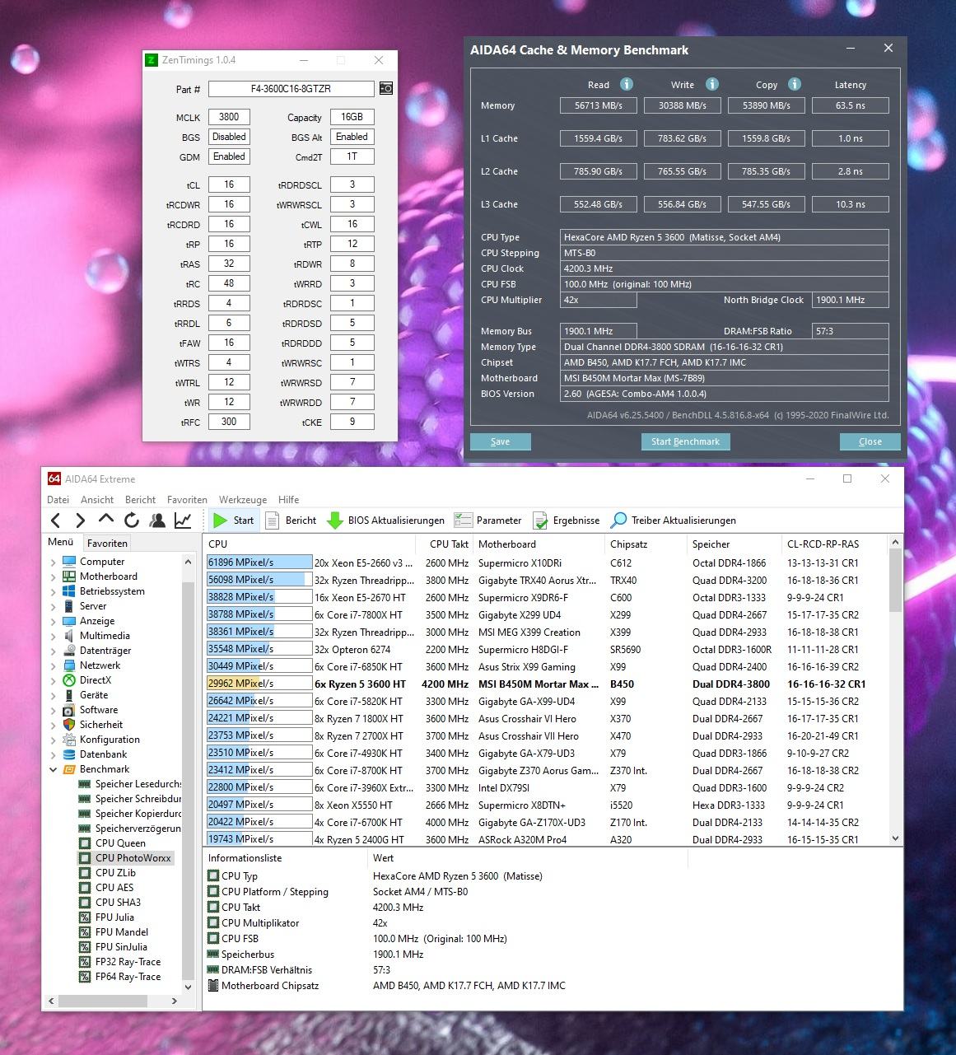The image size is (956, 1055).
Task: Select CPU ZLib benchmark item
Action: tap(115, 872)
